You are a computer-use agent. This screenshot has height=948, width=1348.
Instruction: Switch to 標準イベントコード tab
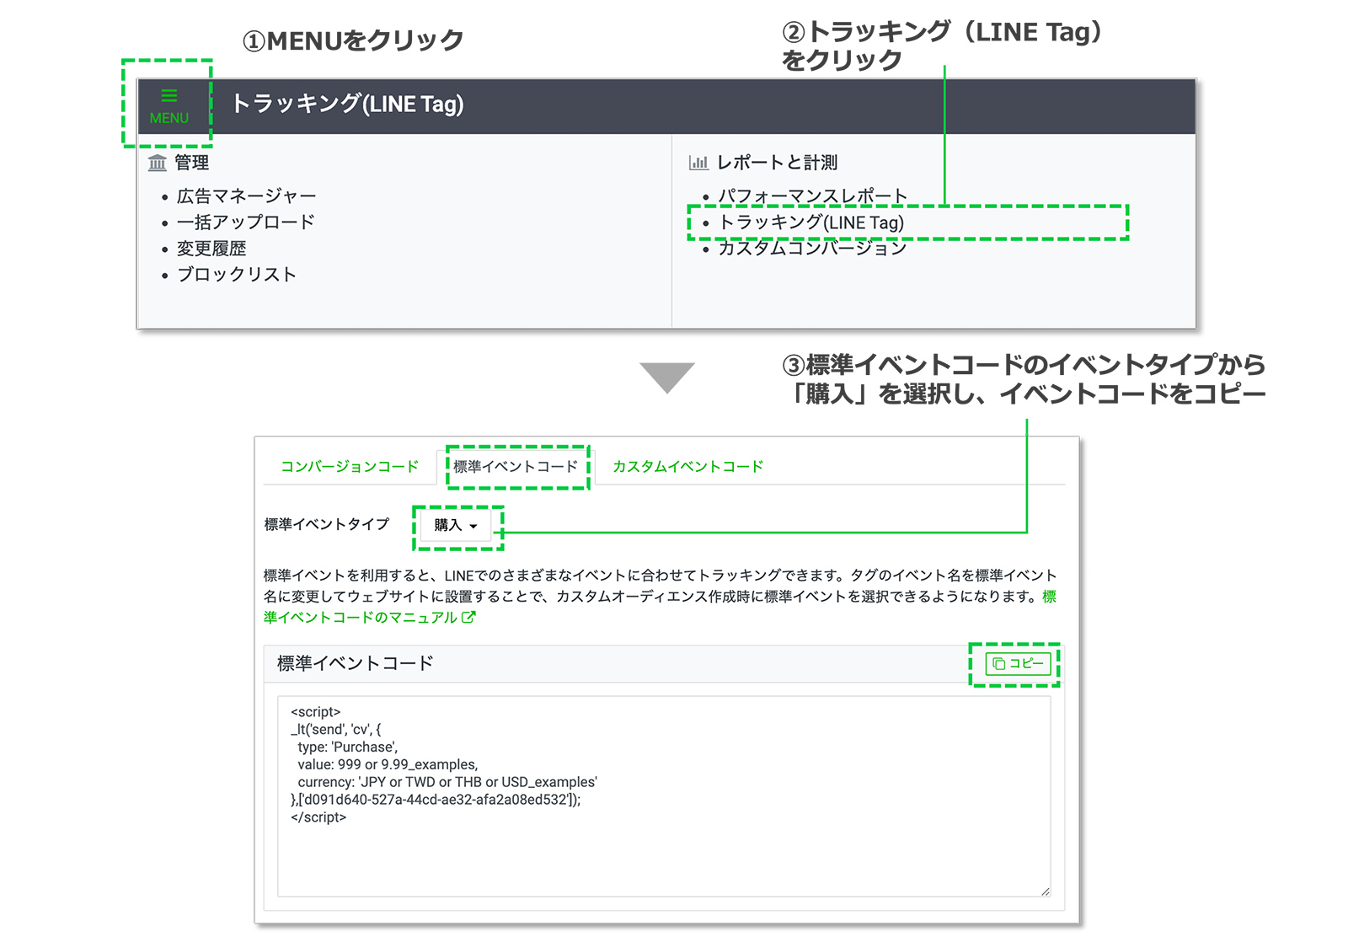click(516, 467)
